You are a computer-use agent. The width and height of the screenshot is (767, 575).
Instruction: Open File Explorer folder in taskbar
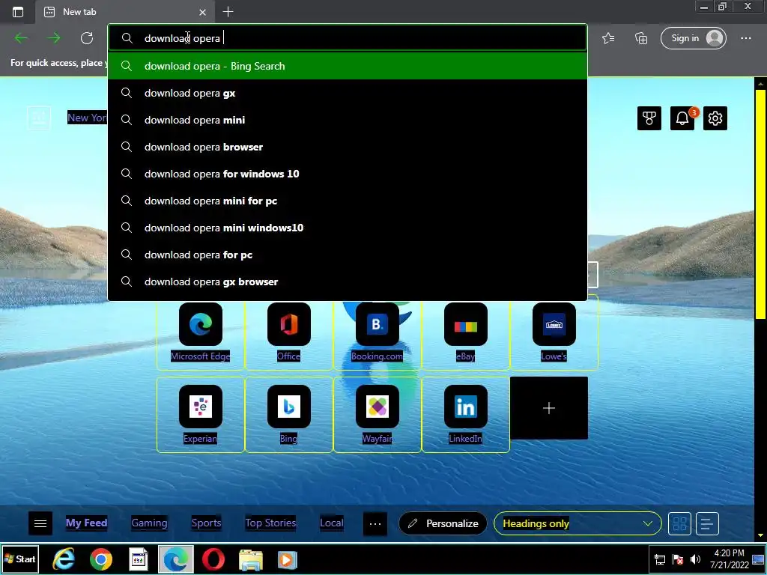click(251, 559)
